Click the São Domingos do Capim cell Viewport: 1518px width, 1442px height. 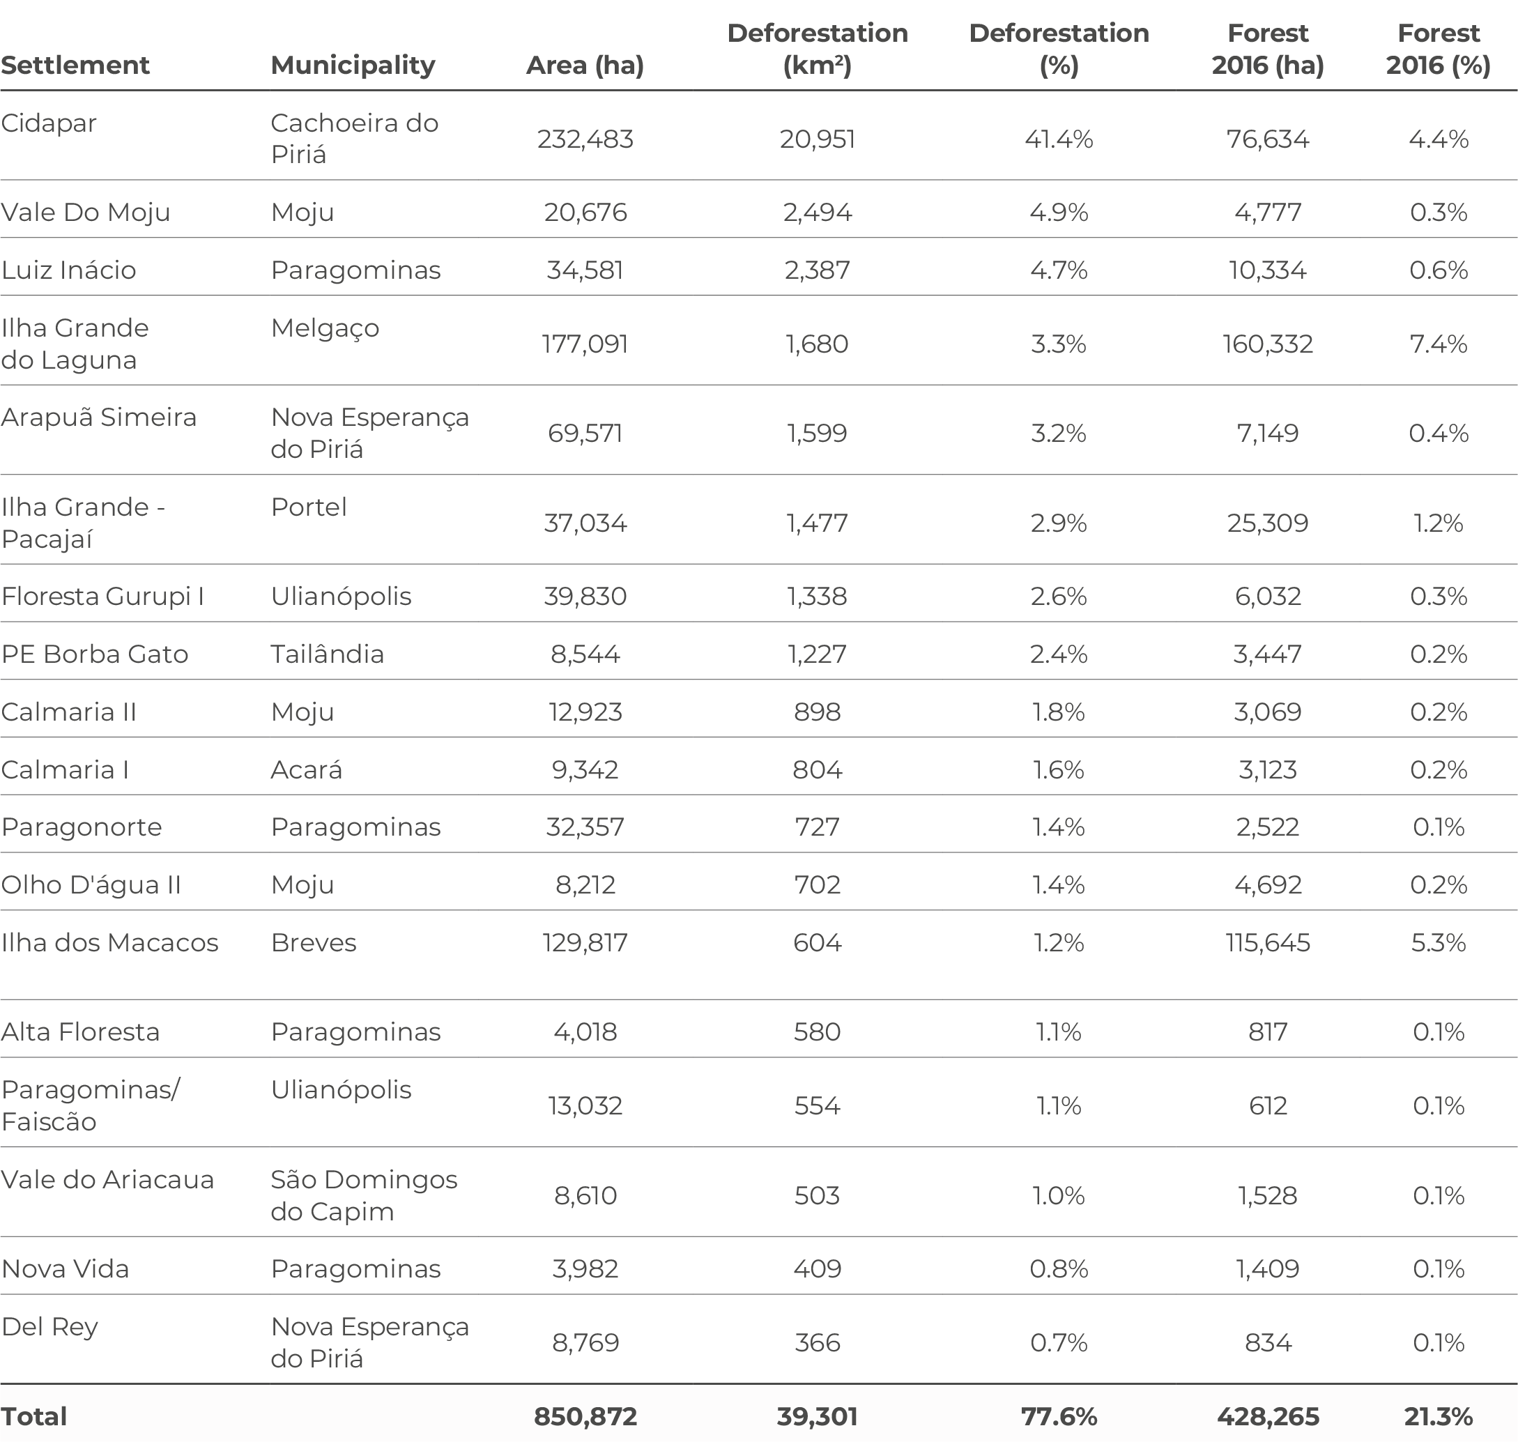[365, 1195]
